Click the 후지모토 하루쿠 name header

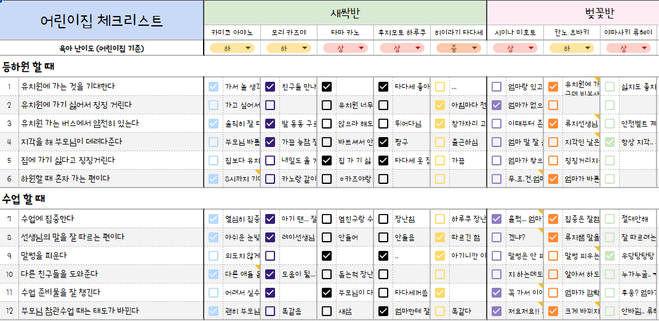point(402,33)
